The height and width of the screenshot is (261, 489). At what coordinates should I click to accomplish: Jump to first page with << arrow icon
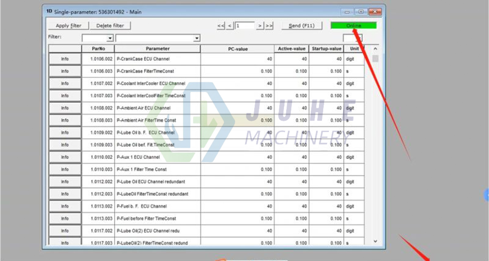coord(220,25)
